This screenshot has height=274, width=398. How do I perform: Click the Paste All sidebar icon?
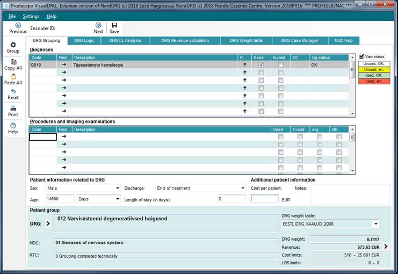pyautogui.click(x=13, y=77)
